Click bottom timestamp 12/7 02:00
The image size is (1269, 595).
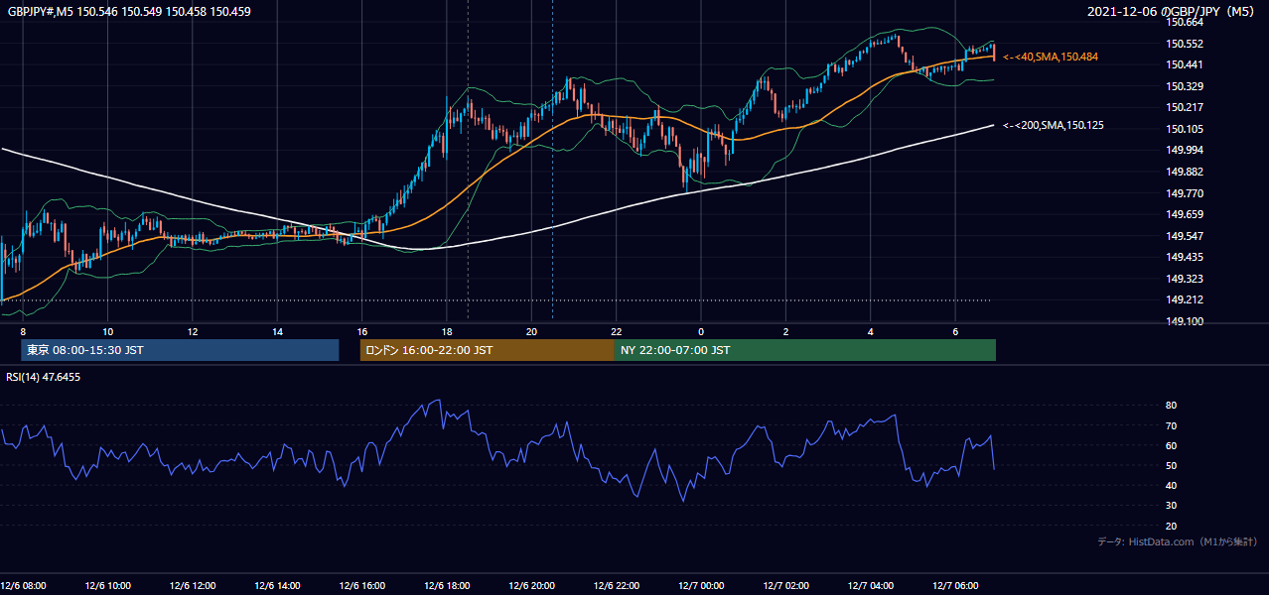(x=785, y=585)
